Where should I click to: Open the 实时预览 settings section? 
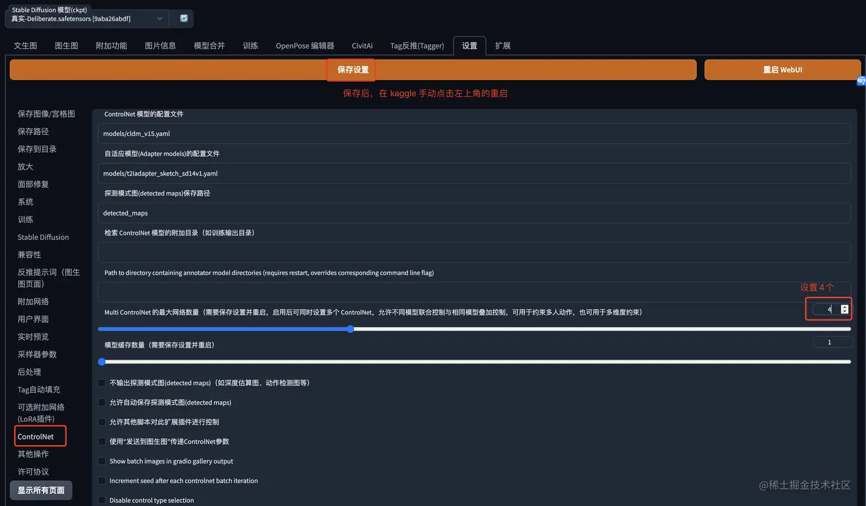click(33, 337)
